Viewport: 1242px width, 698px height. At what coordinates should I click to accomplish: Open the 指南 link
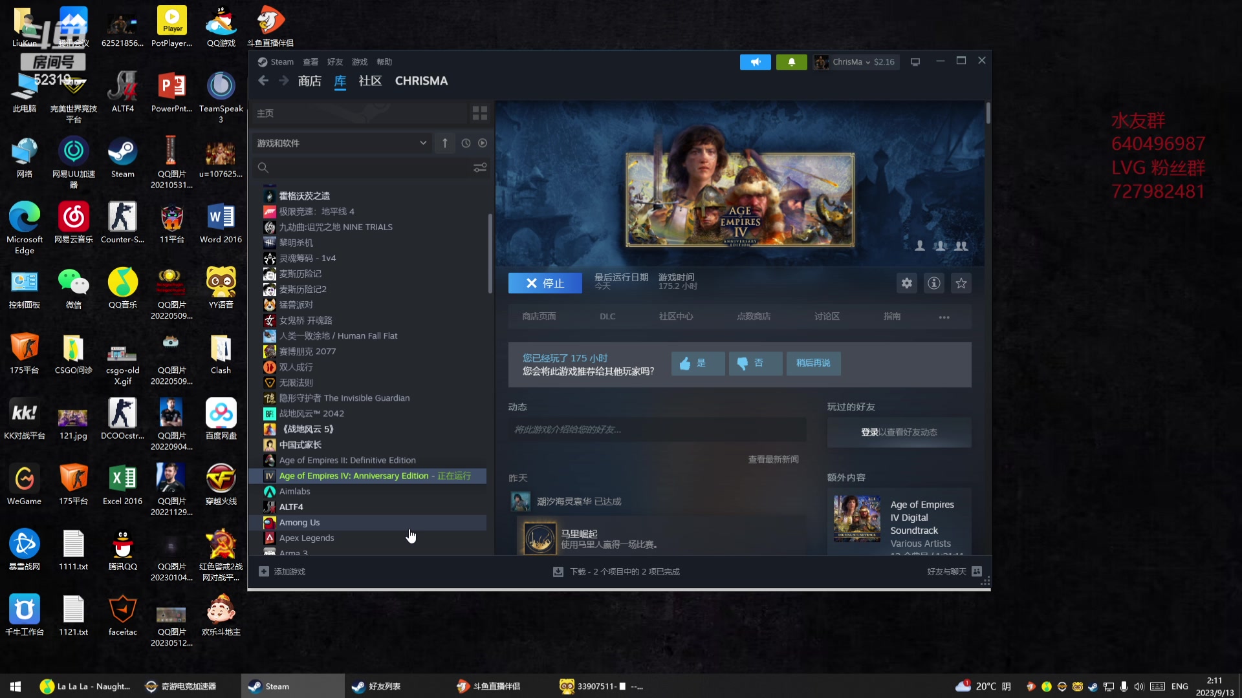click(892, 317)
